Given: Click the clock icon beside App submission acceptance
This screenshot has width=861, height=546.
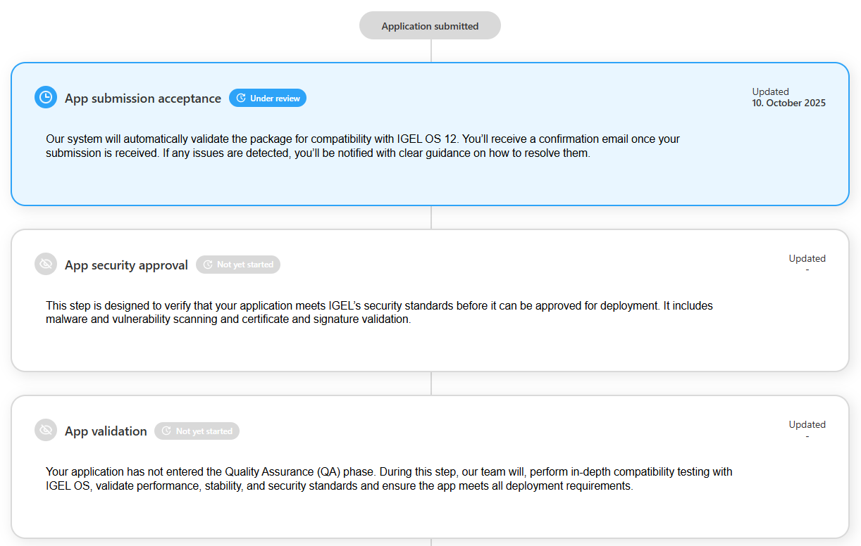Looking at the screenshot, I should click(46, 98).
